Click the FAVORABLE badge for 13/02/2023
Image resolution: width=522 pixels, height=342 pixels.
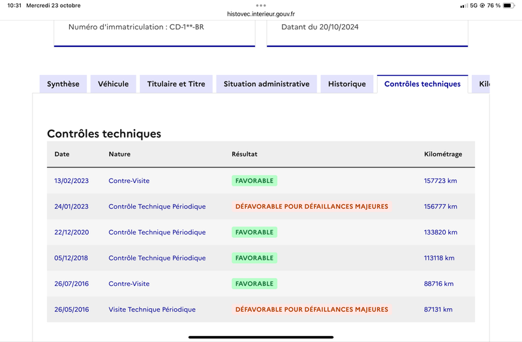click(254, 180)
